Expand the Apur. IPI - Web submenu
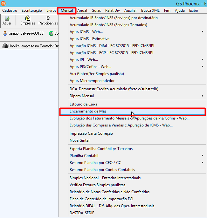 (203, 60)
